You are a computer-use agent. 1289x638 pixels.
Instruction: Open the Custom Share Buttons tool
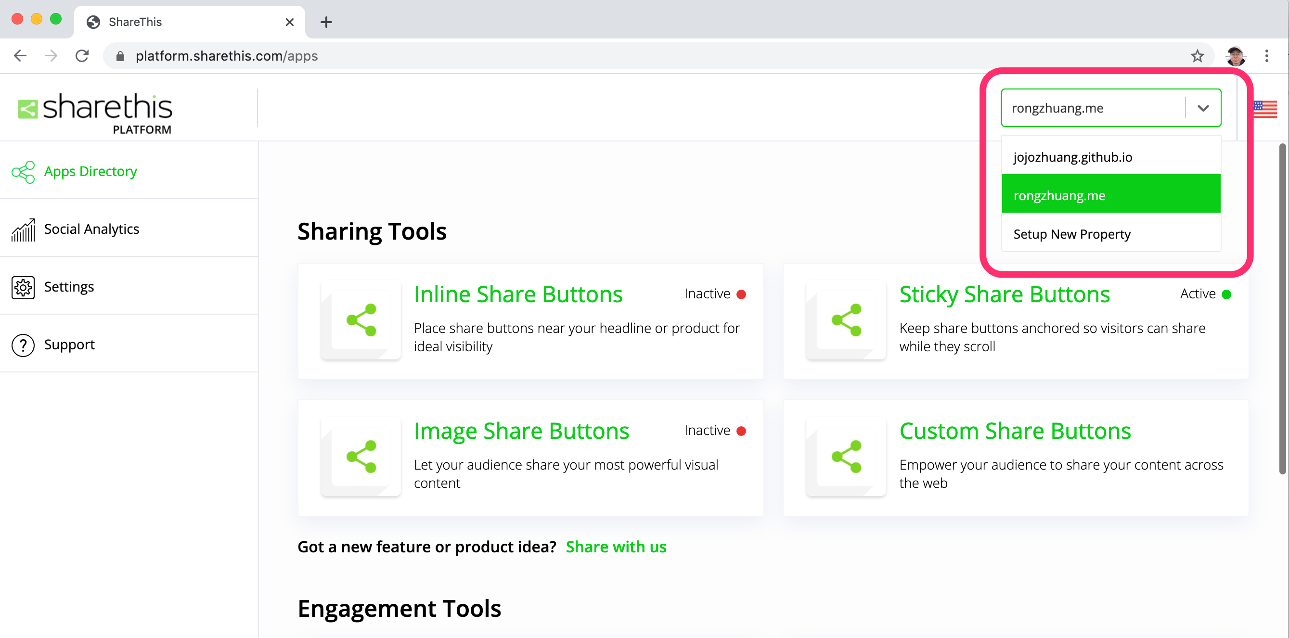[x=1015, y=431]
